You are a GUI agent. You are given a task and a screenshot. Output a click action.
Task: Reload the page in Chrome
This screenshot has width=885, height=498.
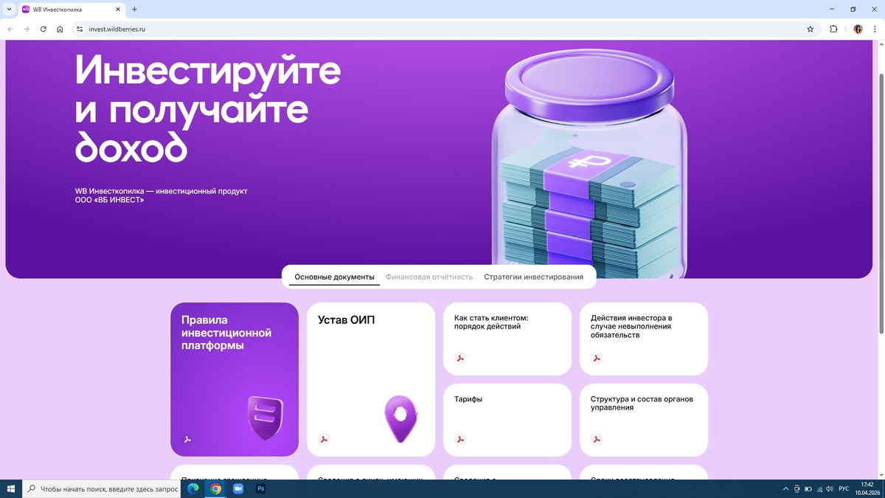(43, 30)
